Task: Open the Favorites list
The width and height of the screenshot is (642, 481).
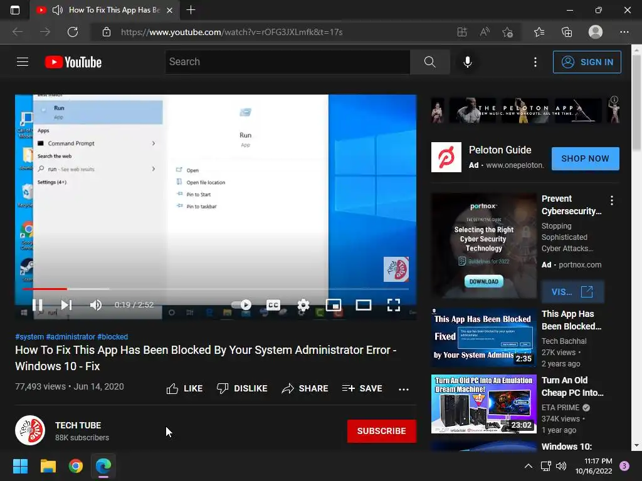Action: click(539, 32)
